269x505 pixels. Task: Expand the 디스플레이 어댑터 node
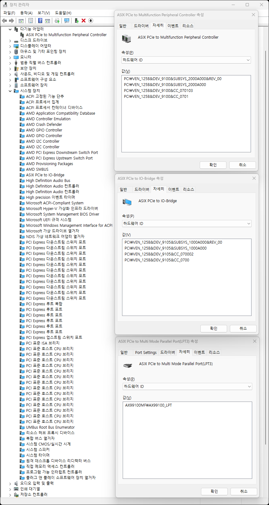[10, 46]
